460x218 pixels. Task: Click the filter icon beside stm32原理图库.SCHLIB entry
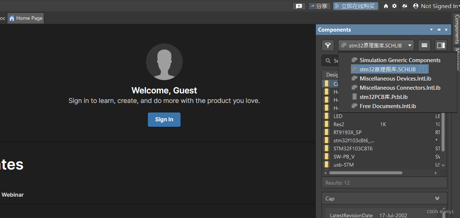(424, 69)
